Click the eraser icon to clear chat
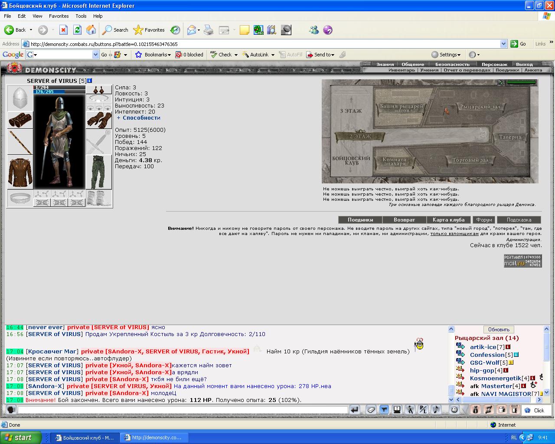This screenshot has height=444, width=555. tap(371, 410)
